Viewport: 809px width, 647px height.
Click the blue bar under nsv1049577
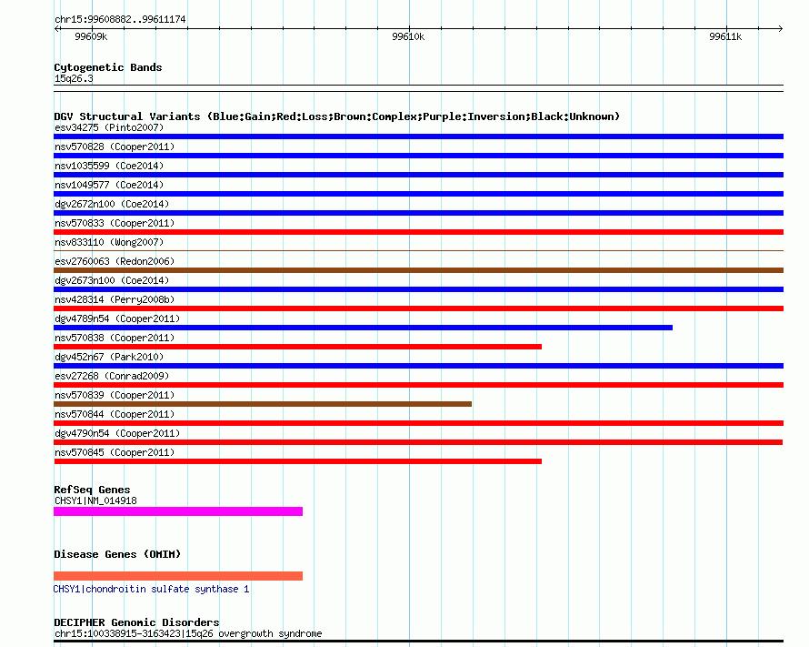point(418,194)
